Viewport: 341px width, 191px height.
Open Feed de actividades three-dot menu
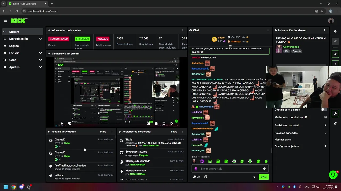112,132
